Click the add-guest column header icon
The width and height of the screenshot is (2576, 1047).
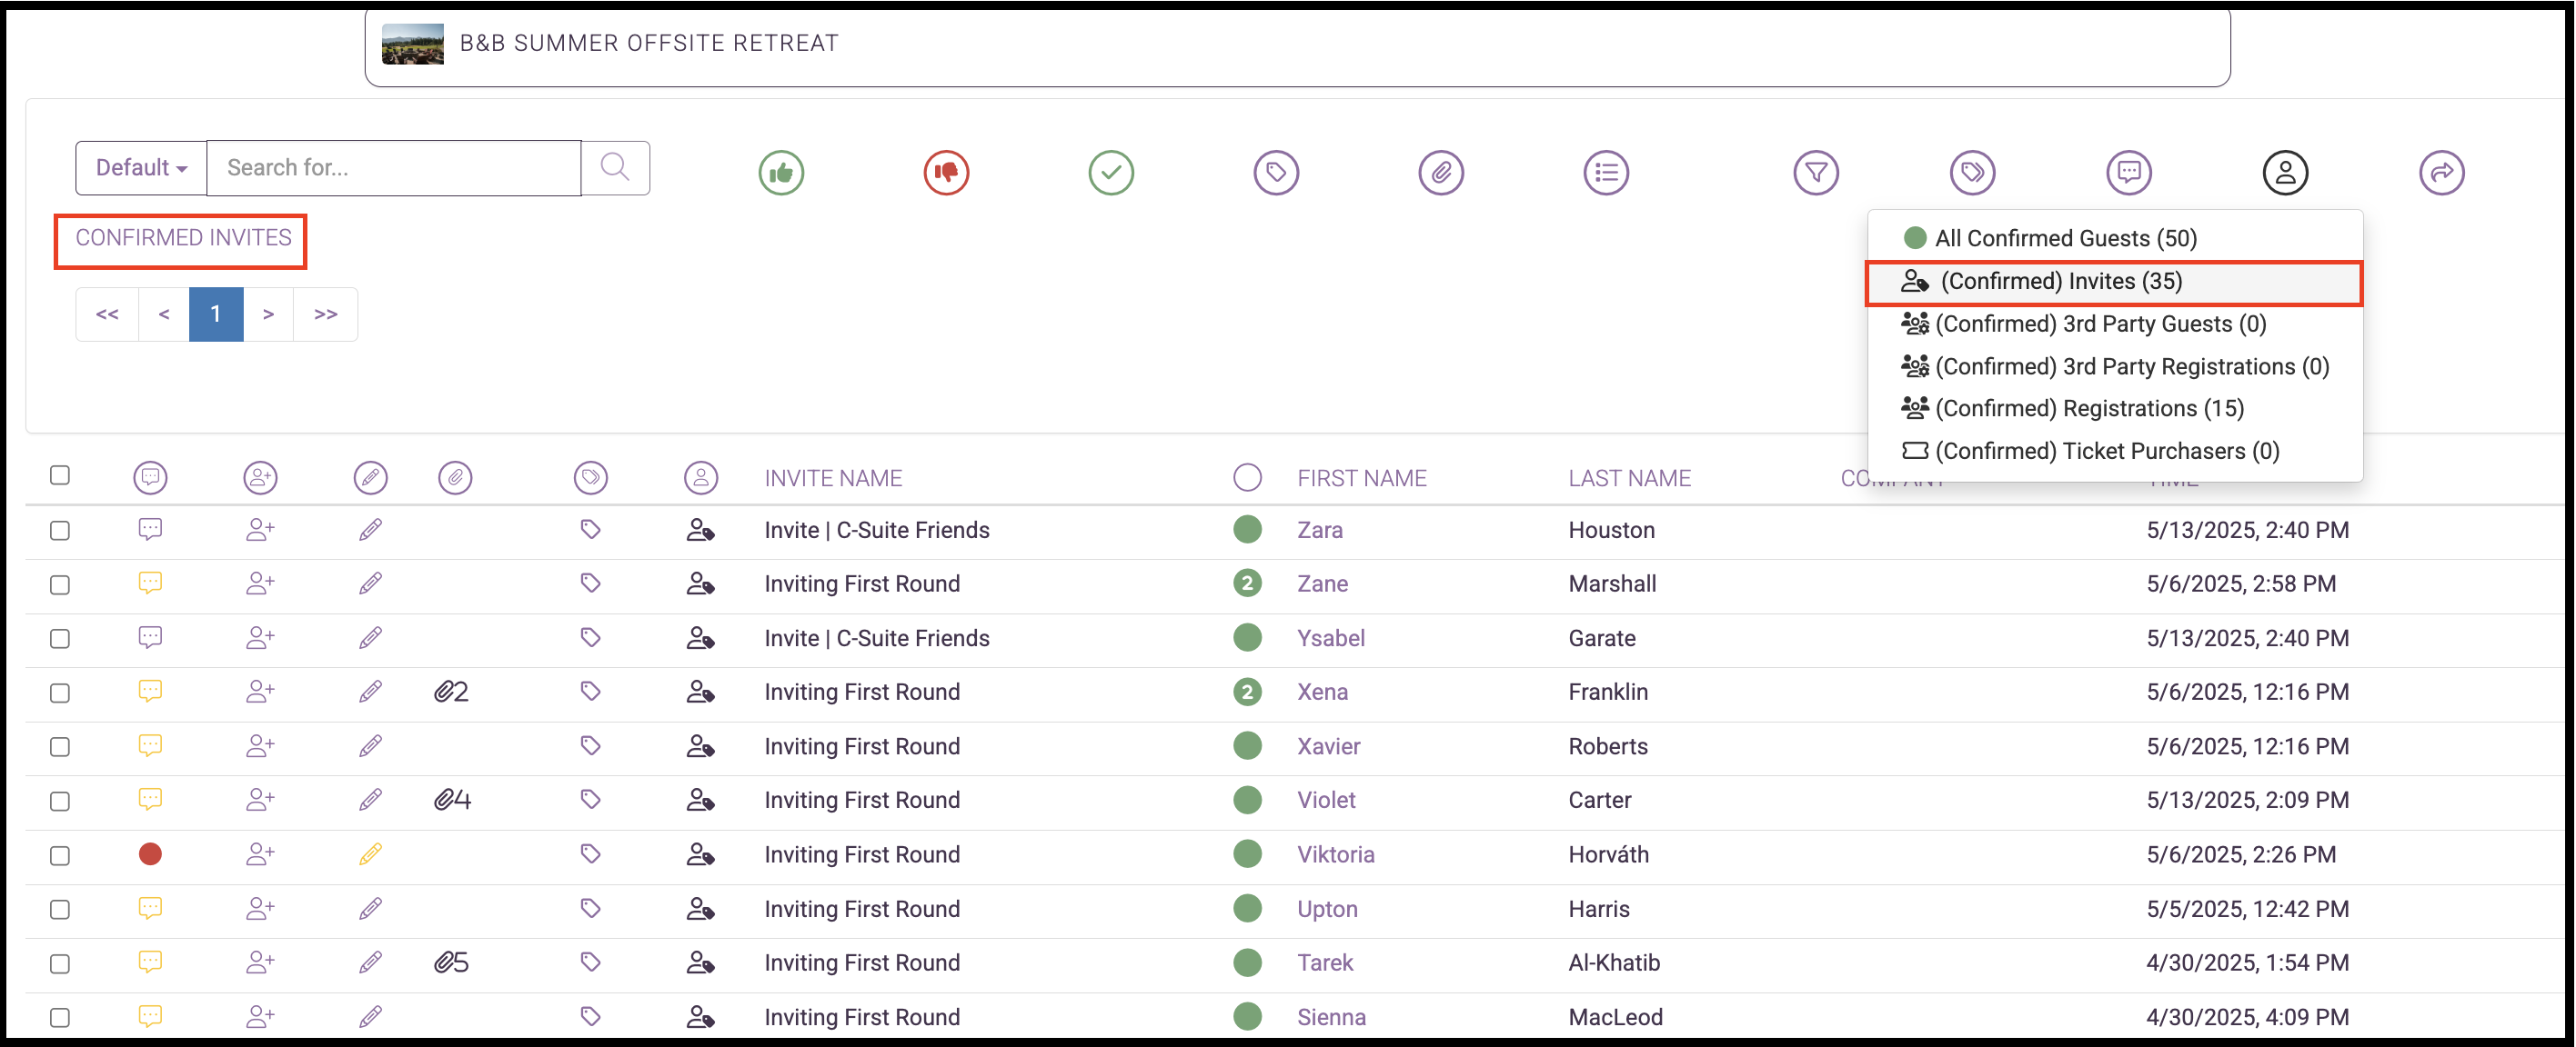click(x=260, y=477)
